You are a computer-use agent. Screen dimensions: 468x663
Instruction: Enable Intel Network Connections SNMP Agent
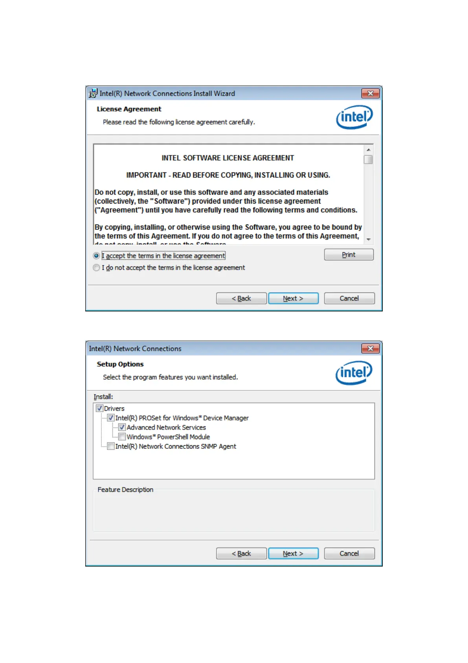click(x=111, y=446)
